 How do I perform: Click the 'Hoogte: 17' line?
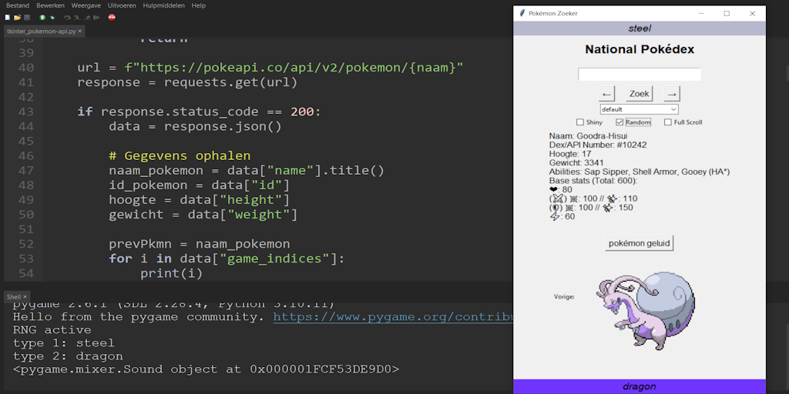[570, 154]
